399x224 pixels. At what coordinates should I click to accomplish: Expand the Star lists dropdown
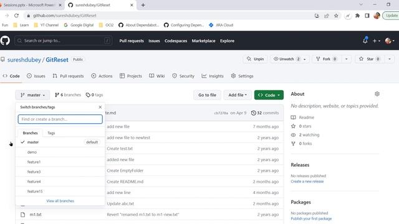tap(390, 59)
